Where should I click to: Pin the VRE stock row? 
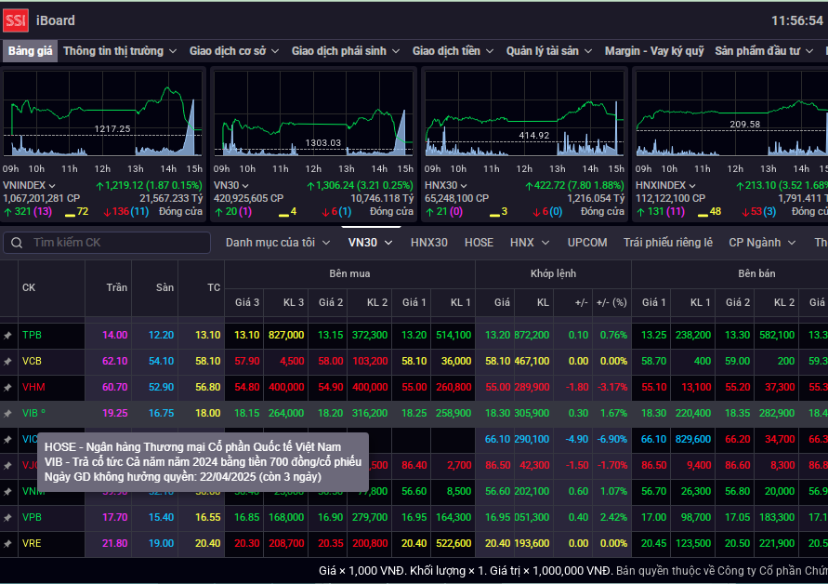(x=8, y=543)
